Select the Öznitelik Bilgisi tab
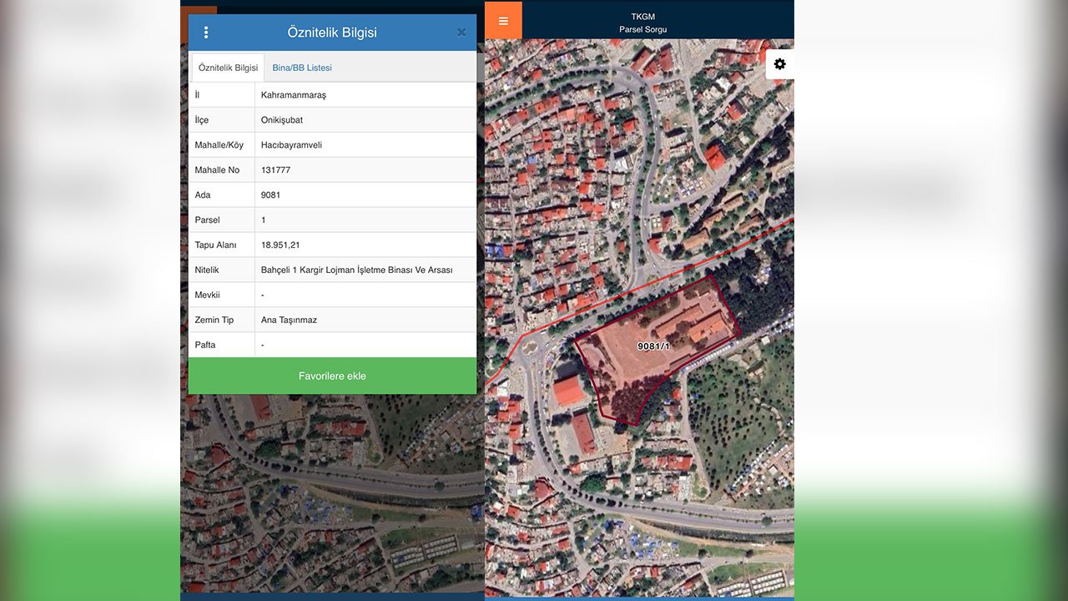Screen dimensions: 1068x601 (x=228, y=68)
